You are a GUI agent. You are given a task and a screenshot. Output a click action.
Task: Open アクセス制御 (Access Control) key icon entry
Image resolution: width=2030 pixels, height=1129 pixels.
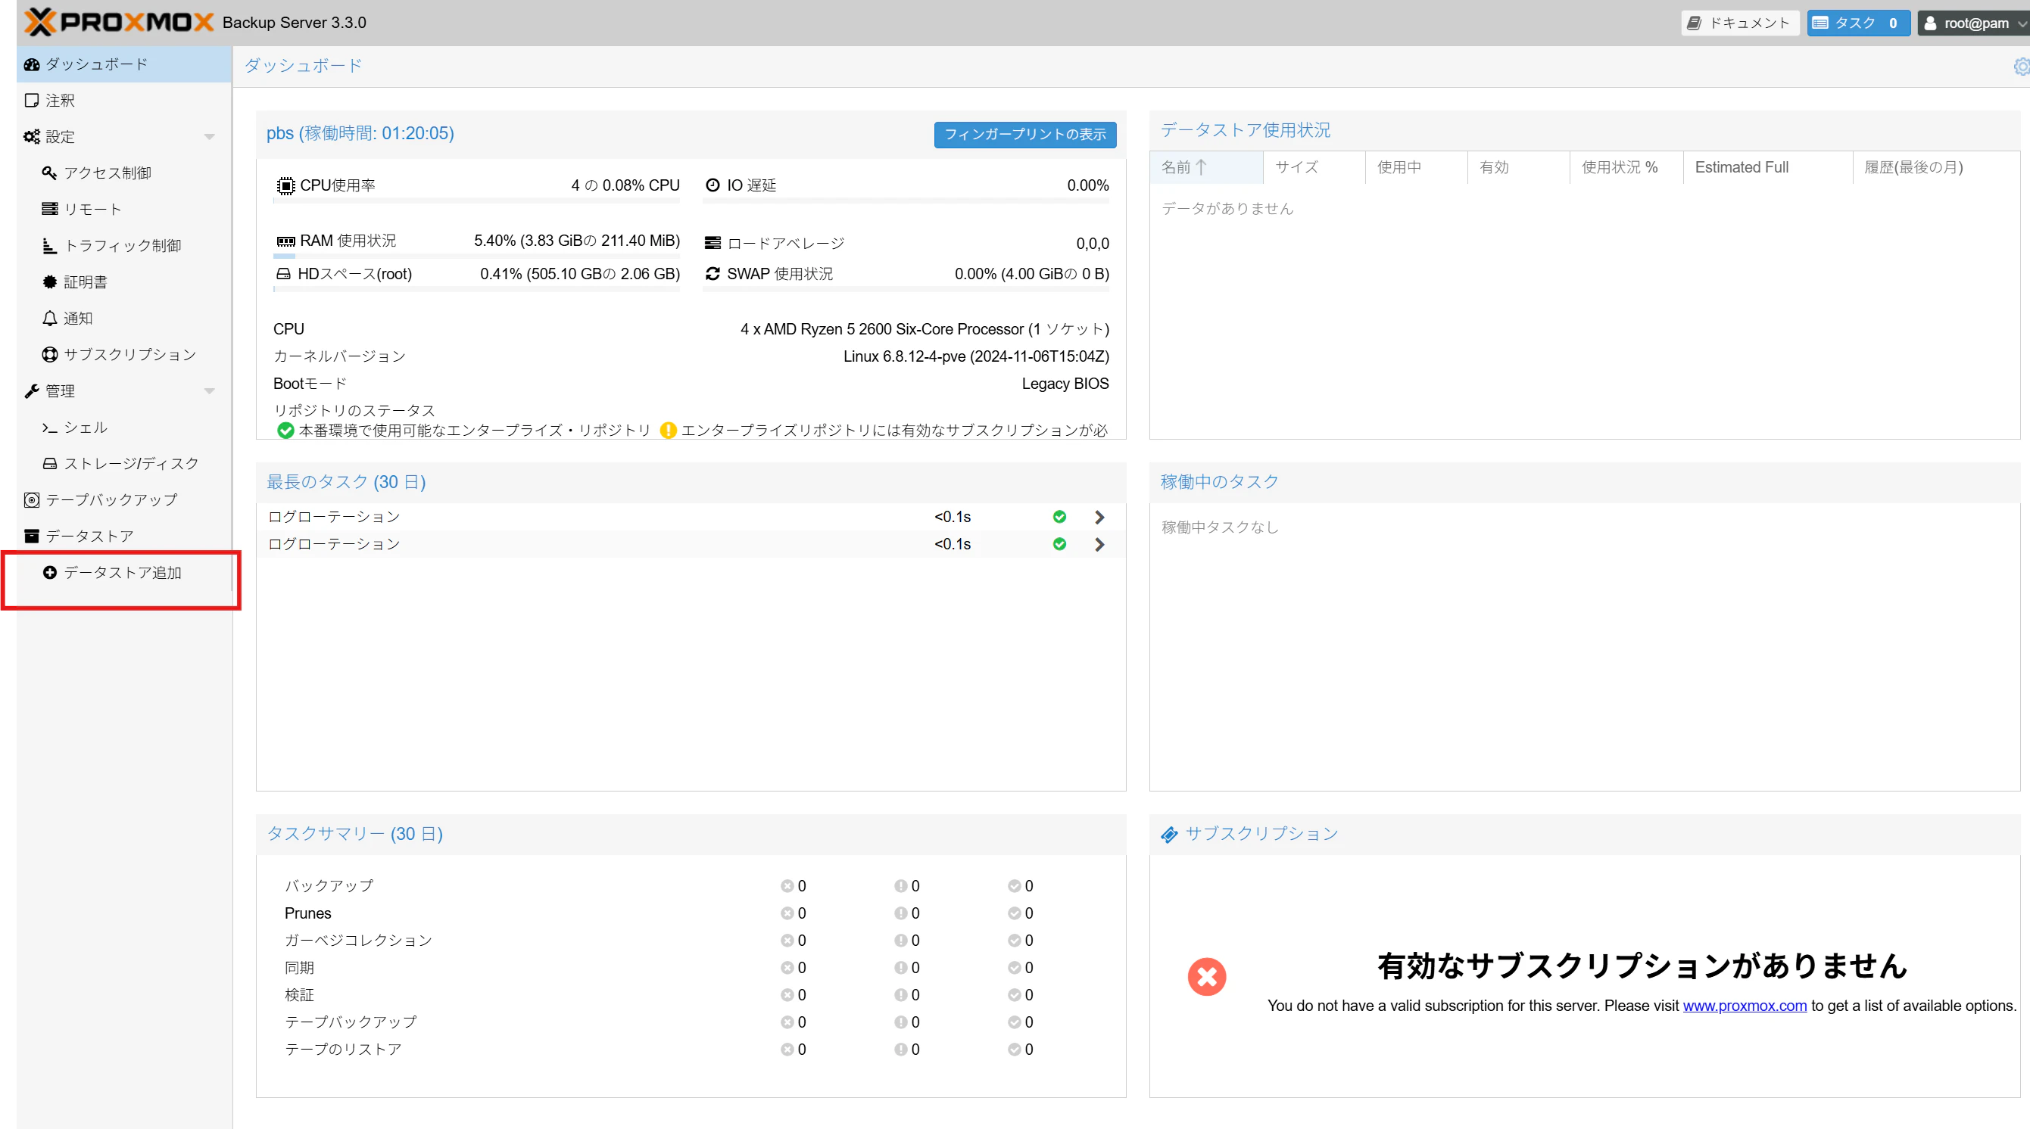tap(107, 173)
